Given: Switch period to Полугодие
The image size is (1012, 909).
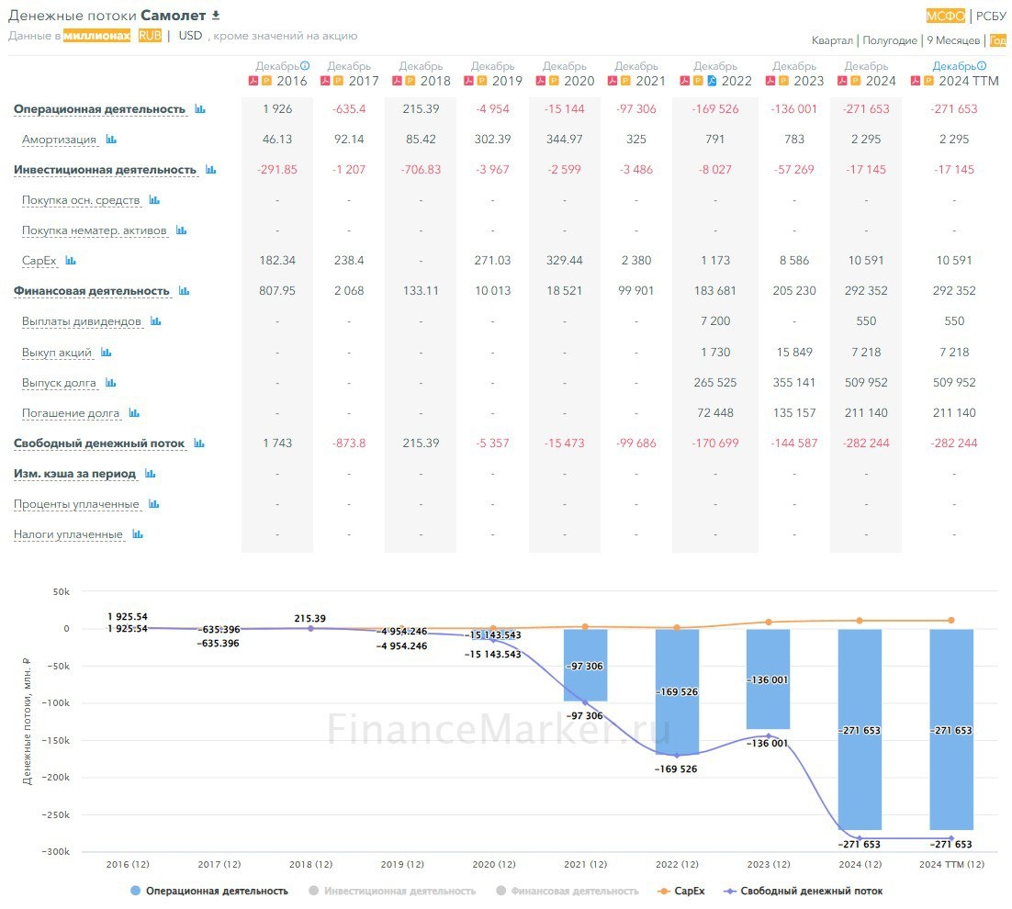Looking at the screenshot, I should (x=890, y=40).
